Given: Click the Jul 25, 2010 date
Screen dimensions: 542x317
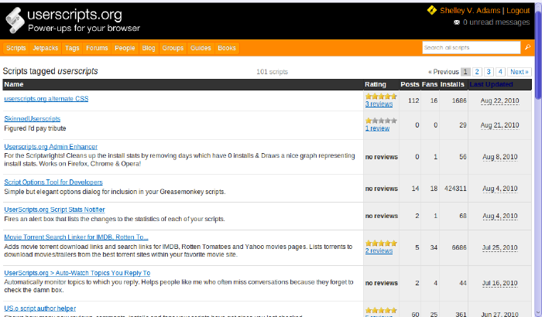Looking at the screenshot, I should 500,247.
